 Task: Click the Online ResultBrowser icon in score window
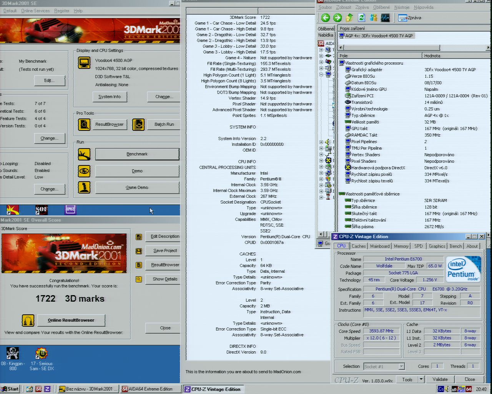[x=28, y=320]
